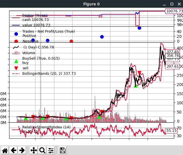Viewport: 183px width, 155px height.
Task: Click the blue trade dot near the 20 level
Action: point(102,37)
